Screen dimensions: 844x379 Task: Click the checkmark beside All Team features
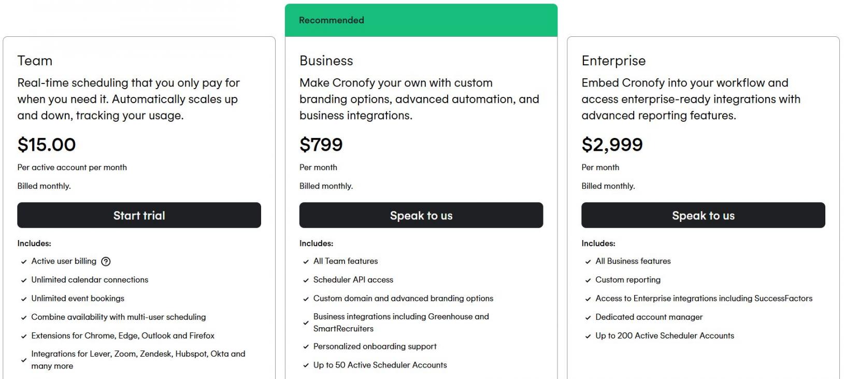click(x=306, y=262)
